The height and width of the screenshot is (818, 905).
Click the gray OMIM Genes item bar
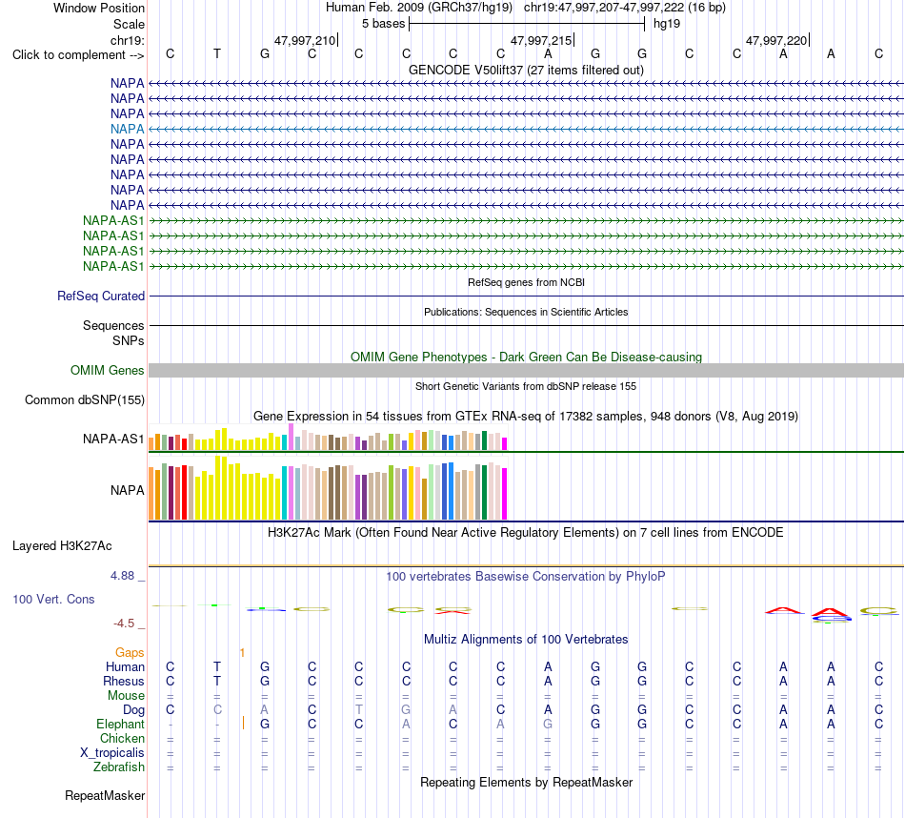pyautogui.click(x=526, y=370)
